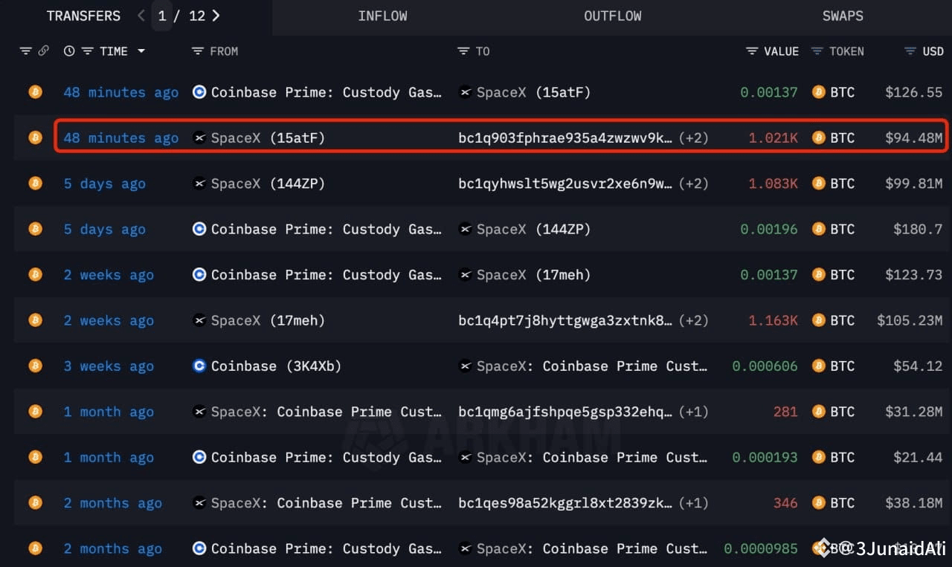Open the 48 minutes ago link for $126.55 transfer

pyautogui.click(x=121, y=92)
